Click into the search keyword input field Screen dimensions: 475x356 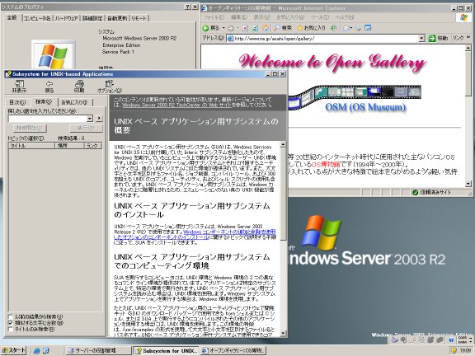pyautogui.click(x=48, y=118)
